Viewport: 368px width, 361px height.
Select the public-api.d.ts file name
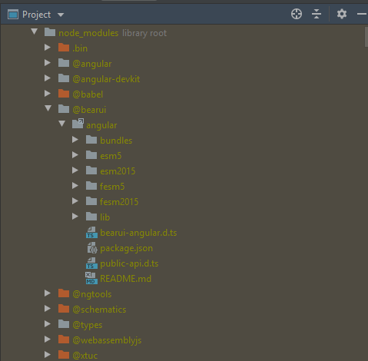point(129,263)
